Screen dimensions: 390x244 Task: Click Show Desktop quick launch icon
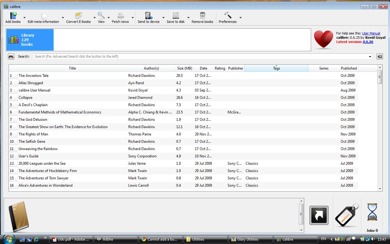(22, 239)
